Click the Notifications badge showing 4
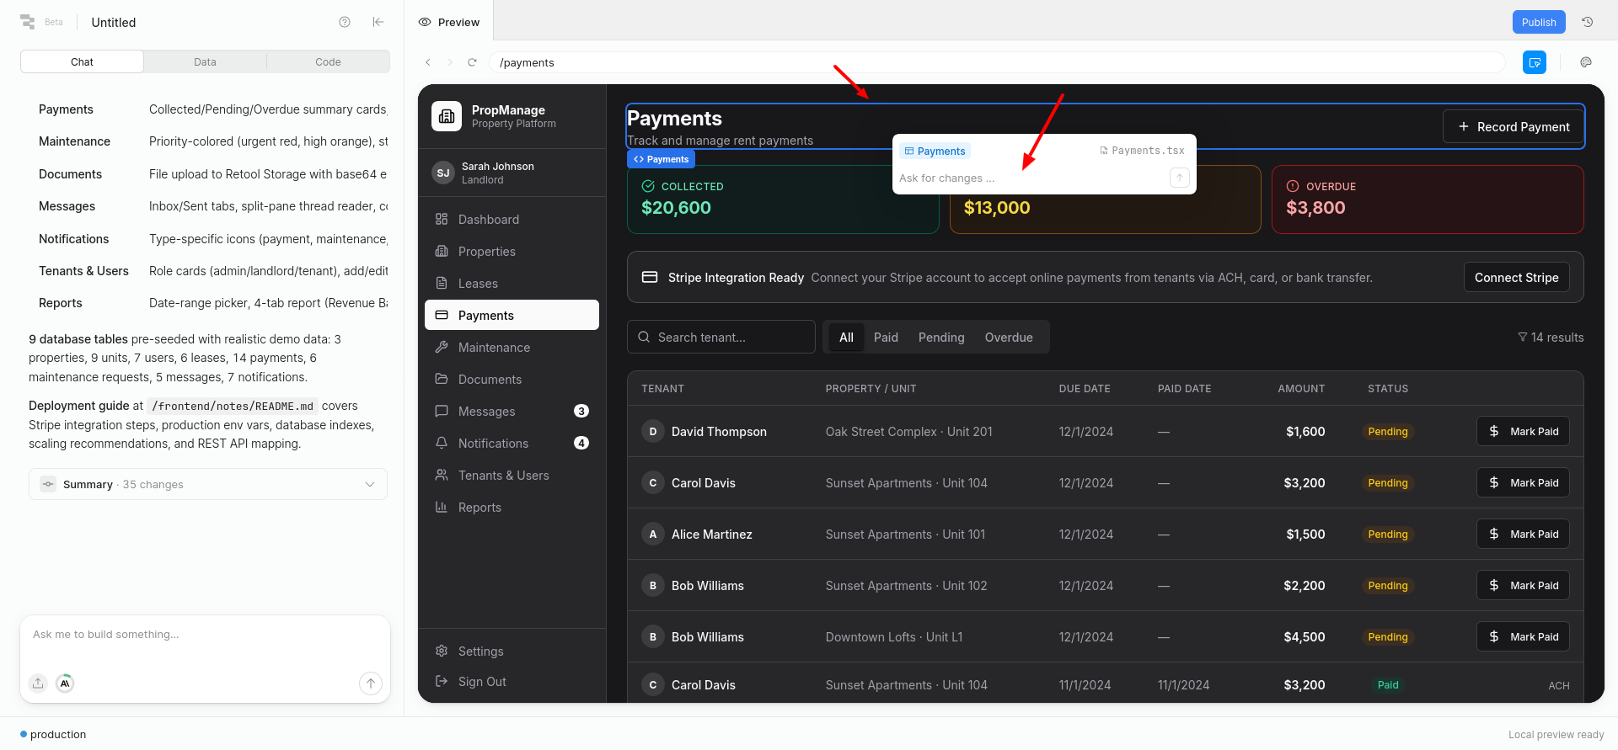The height and width of the screenshot is (750, 1618). (x=581, y=443)
